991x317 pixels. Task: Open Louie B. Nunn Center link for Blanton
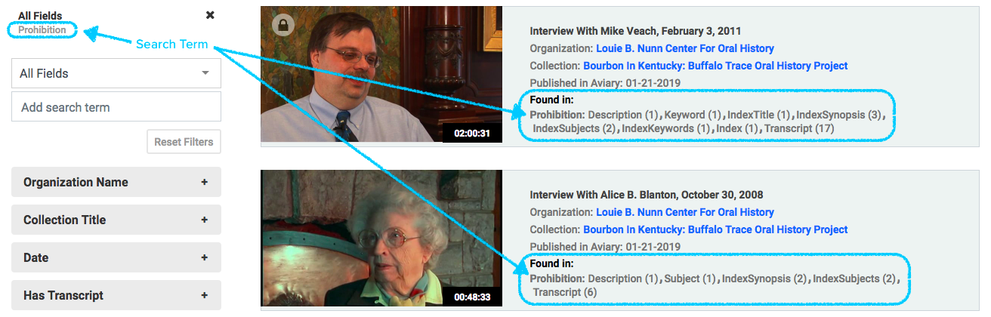point(685,212)
